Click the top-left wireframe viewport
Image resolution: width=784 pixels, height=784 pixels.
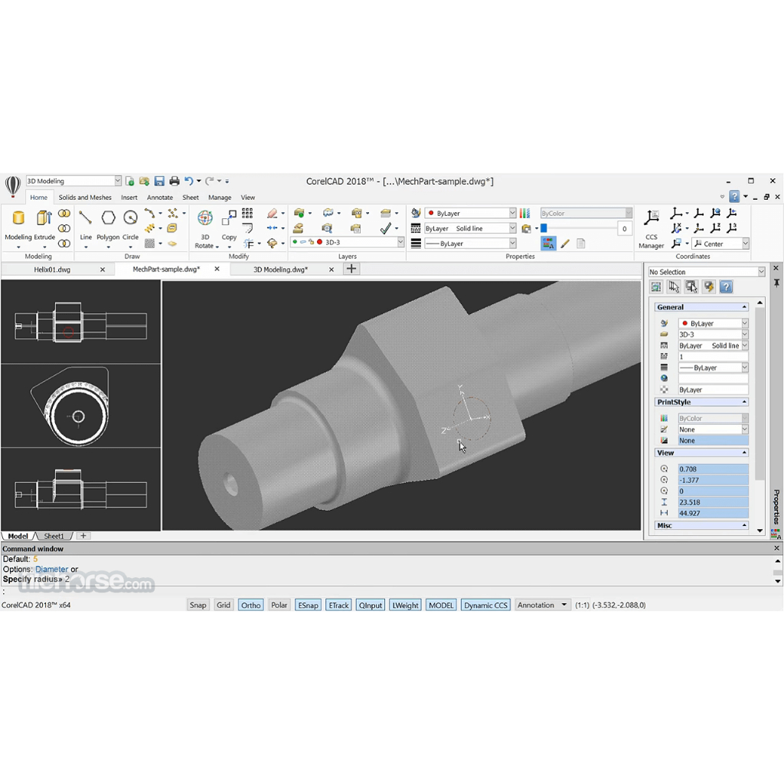coord(80,322)
